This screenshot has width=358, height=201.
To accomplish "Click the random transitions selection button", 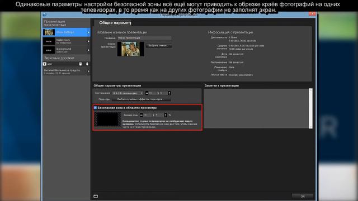I will (x=141, y=99).
